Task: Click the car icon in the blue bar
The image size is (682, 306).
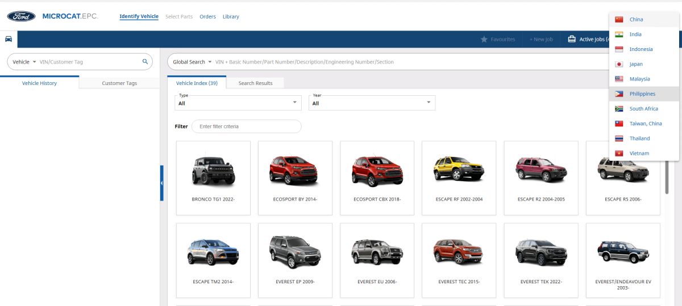Action: (9, 39)
